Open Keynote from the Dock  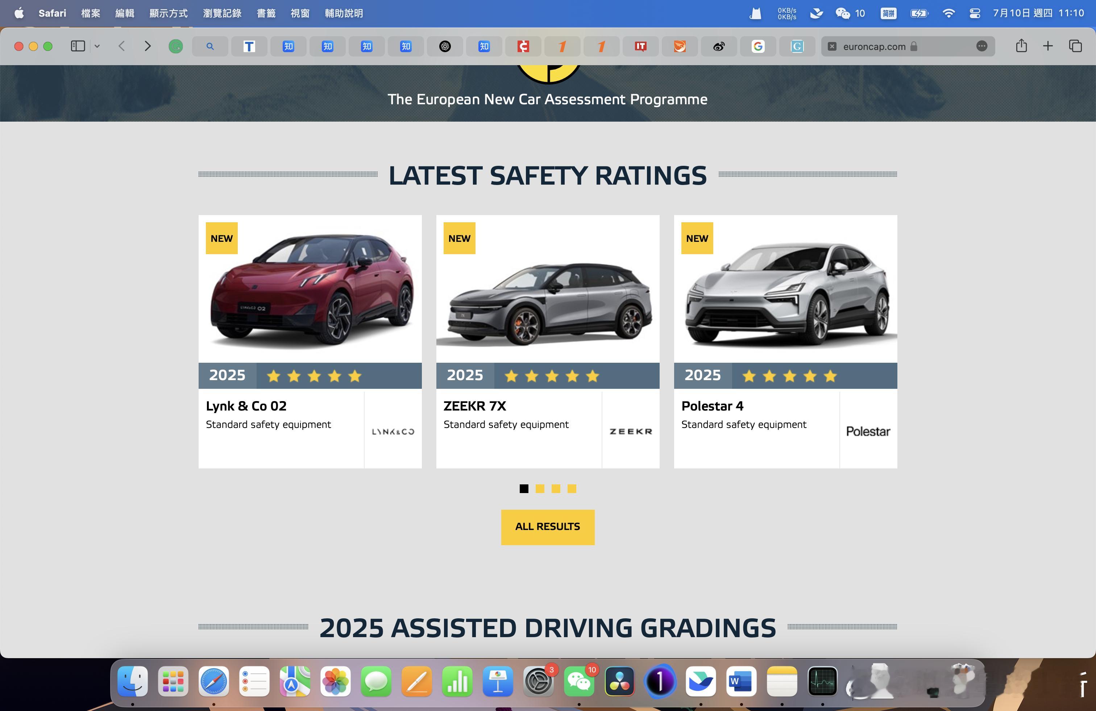498,681
